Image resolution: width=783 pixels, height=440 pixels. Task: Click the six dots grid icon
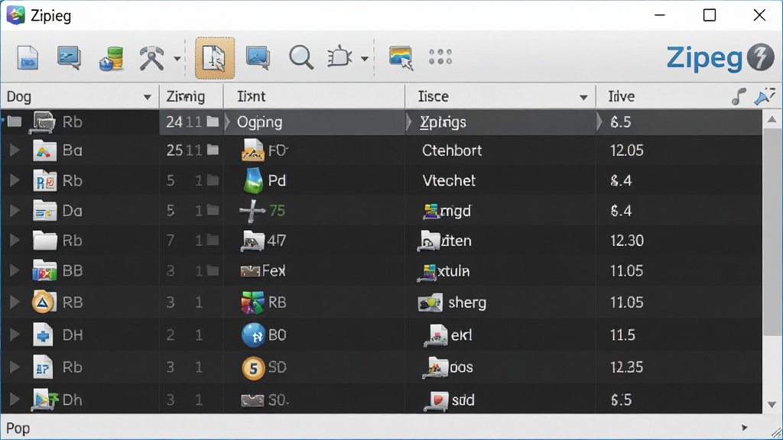(440, 57)
